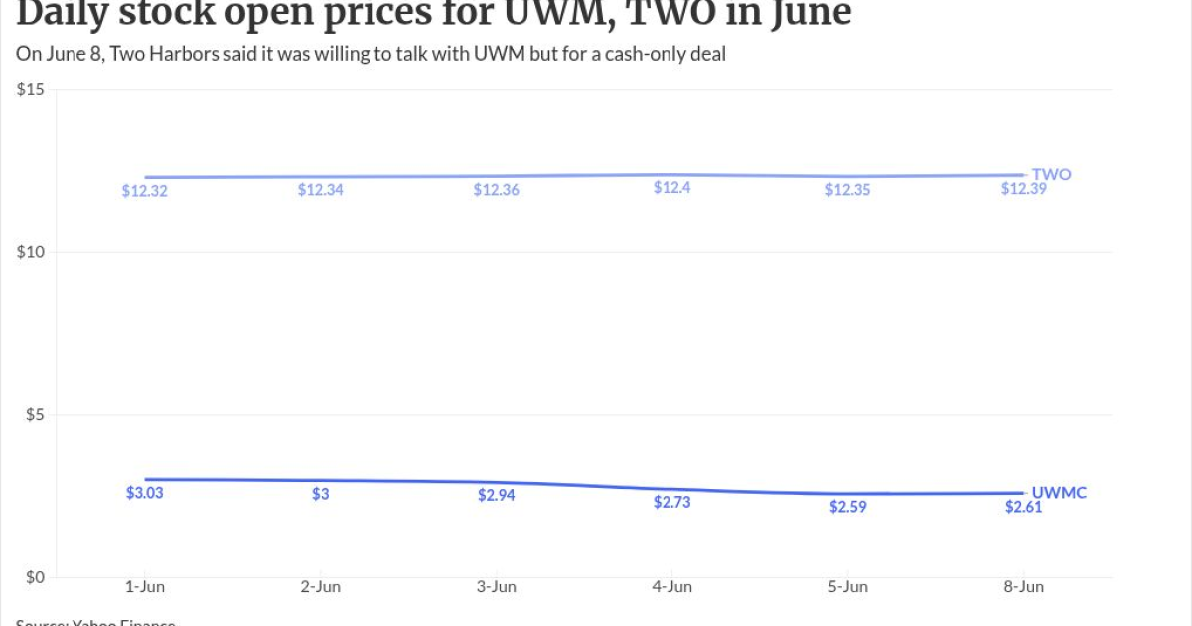Click the $12.4 data label

tap(671, 188)
